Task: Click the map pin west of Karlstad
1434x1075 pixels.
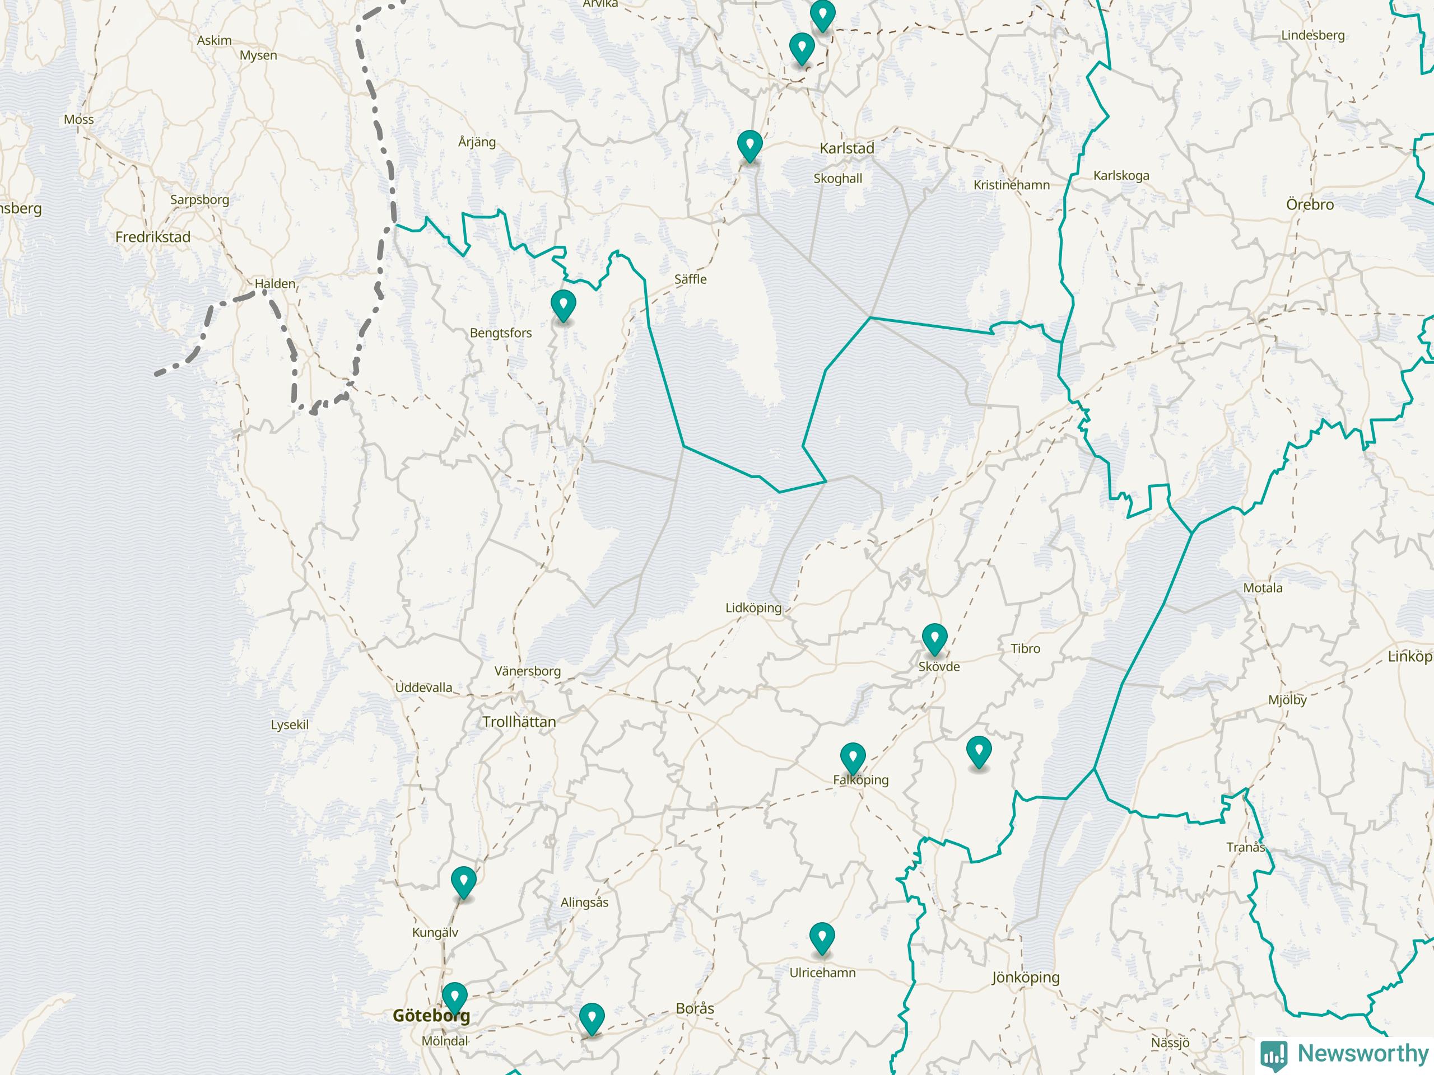Action: (x=749, y=147)
